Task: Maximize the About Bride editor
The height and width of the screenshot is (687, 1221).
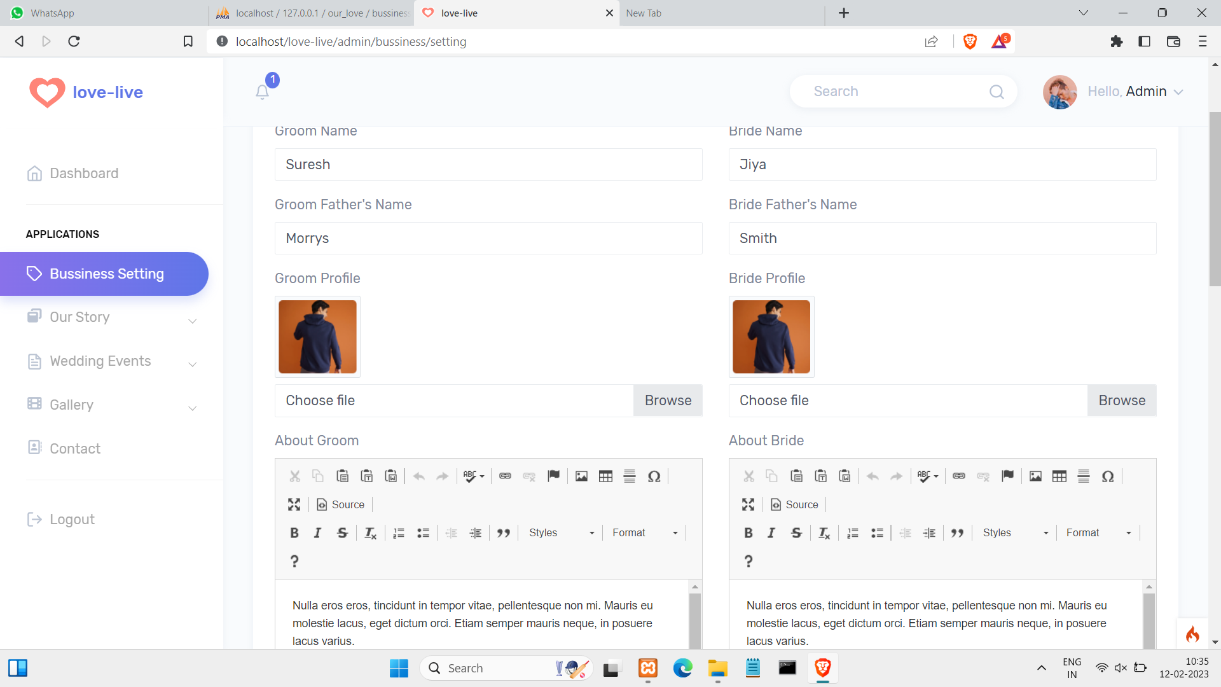Action: point(748,504)
